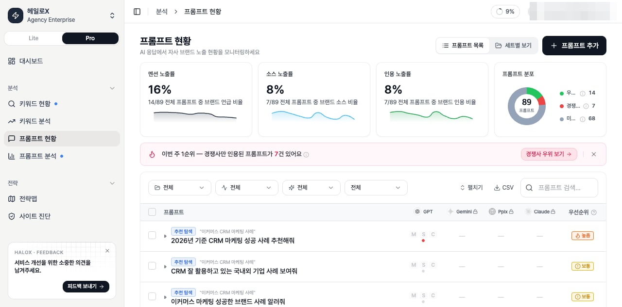Click the 9% usage progress indicator
Viewport: 622px width, 307px height.
pos(505,12)
